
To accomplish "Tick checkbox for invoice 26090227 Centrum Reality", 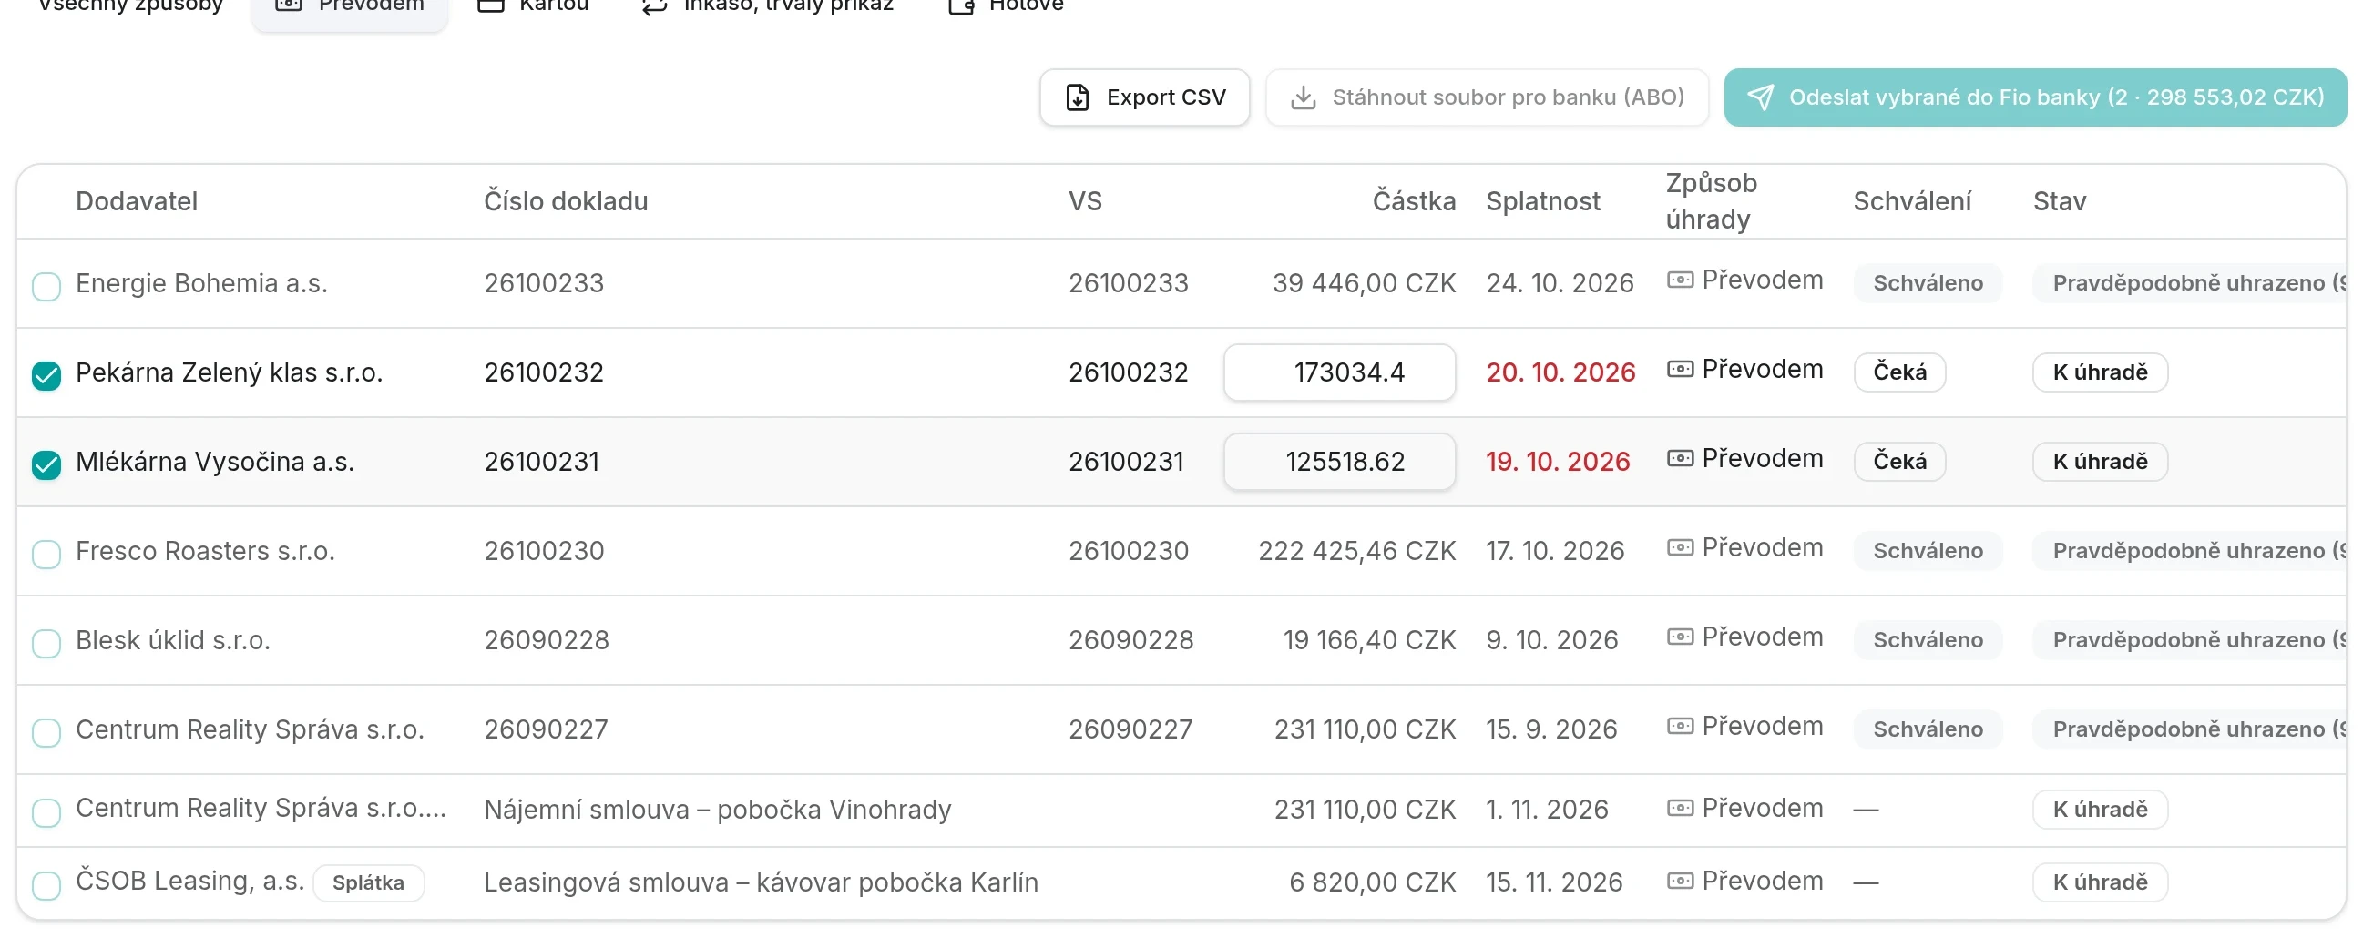I will point(46,731).
